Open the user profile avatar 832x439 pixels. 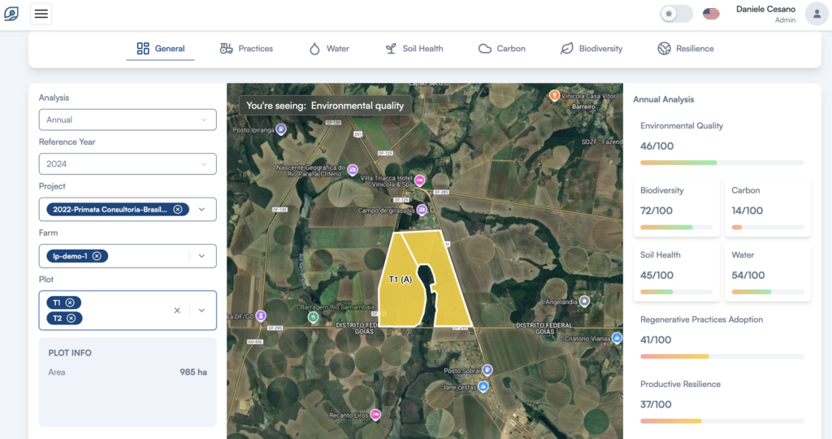[817, 14]
